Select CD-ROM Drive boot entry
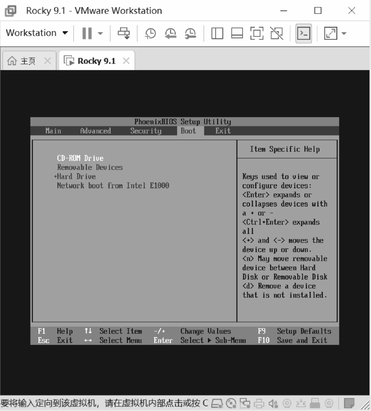Image resolution: width=371 pixels, height=411 pixels. coord(80,158)
